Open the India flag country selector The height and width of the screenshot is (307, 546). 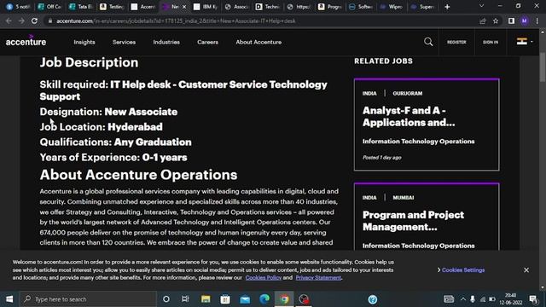point(525,42)
